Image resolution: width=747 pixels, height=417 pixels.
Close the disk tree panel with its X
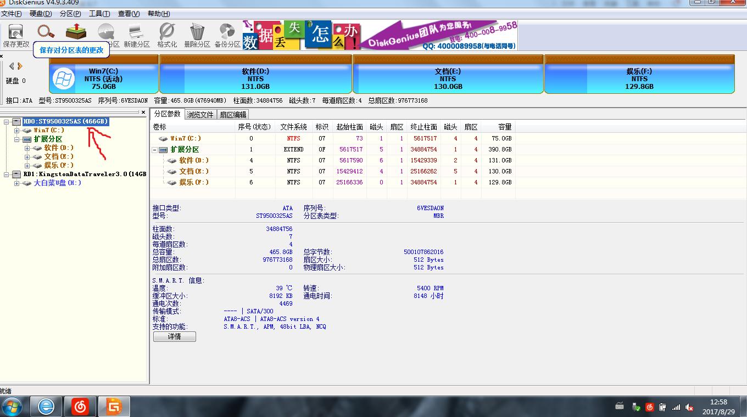point(143,112)
